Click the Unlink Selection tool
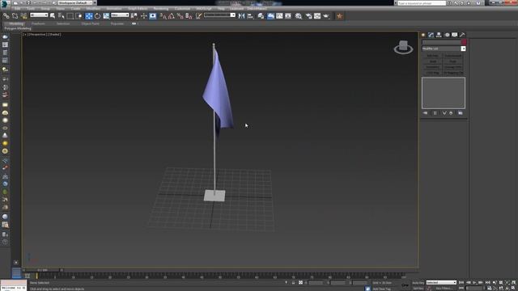This screenshot has width=518, height=291. click(x=15, y=16)
